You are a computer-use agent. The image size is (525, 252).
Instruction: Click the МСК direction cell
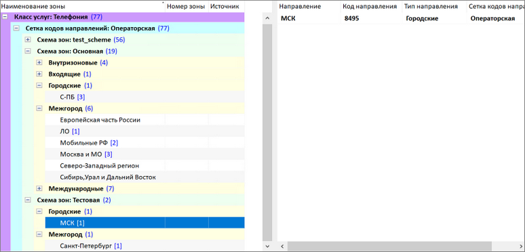(309, 18)
